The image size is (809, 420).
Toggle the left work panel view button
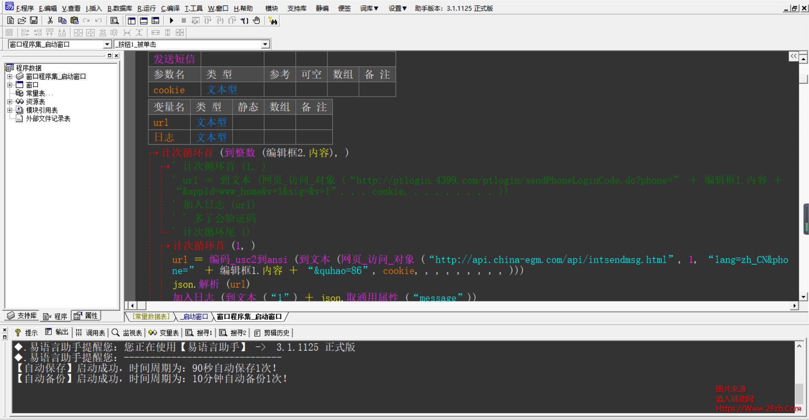pyautogui.click(x=131, y=20)
